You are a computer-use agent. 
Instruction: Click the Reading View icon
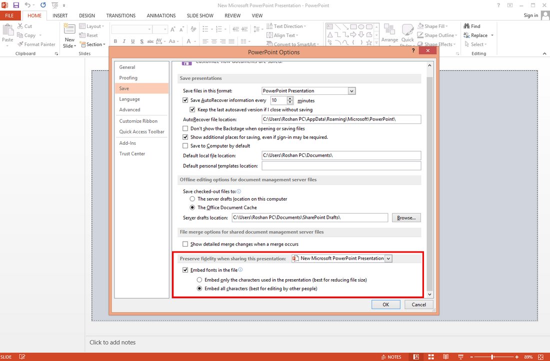445,357
